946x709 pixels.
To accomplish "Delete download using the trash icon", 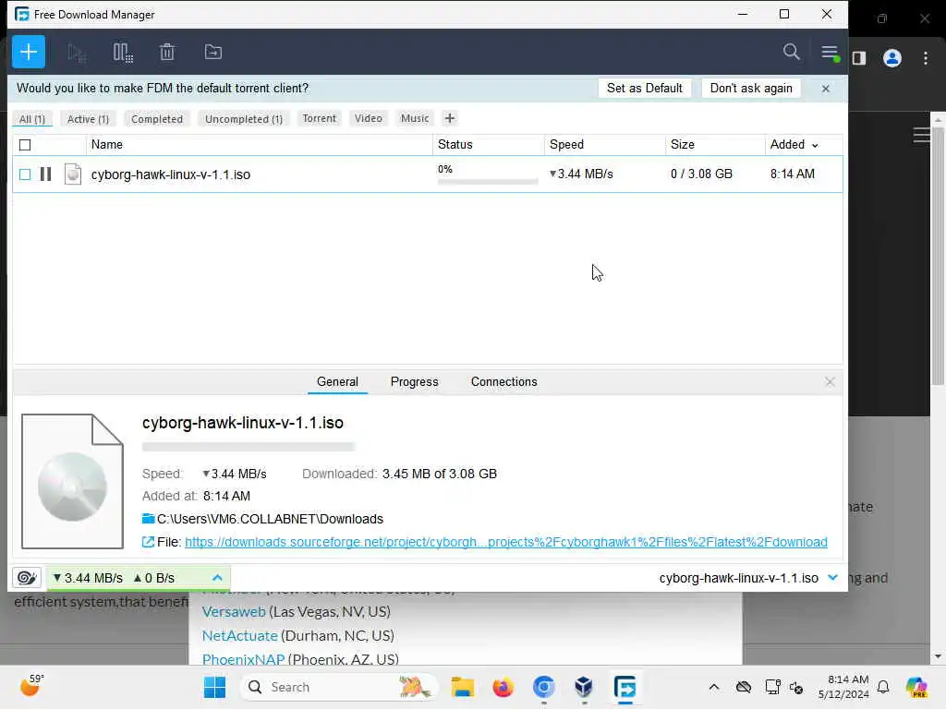I will click(167, 53).
